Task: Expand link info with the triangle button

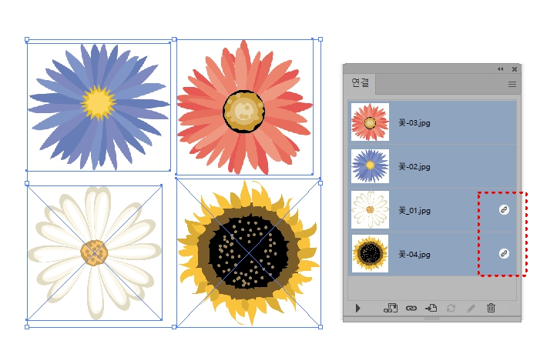Action: pyautogui.click(x=357, y=309)
